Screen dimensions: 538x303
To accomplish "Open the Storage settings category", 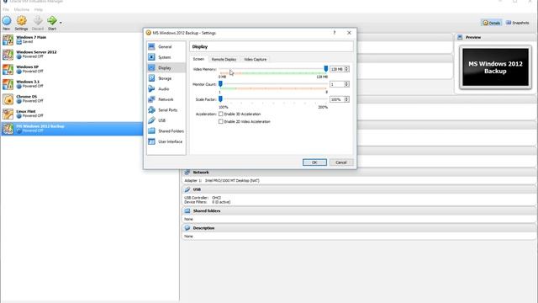I will 166,78.
